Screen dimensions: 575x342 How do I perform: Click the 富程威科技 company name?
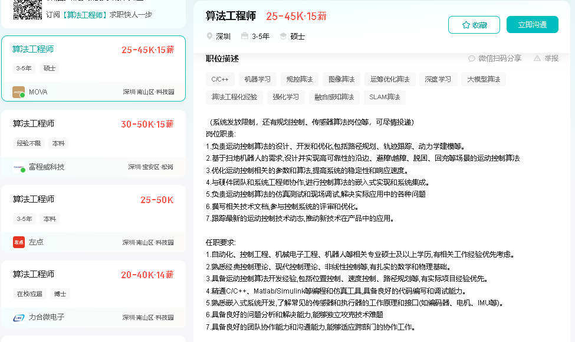pyautogui.click(x=47, y=167)
